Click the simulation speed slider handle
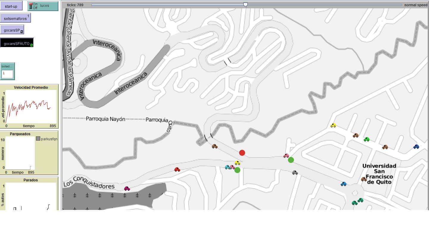The image size is (430, 232). 245,5
